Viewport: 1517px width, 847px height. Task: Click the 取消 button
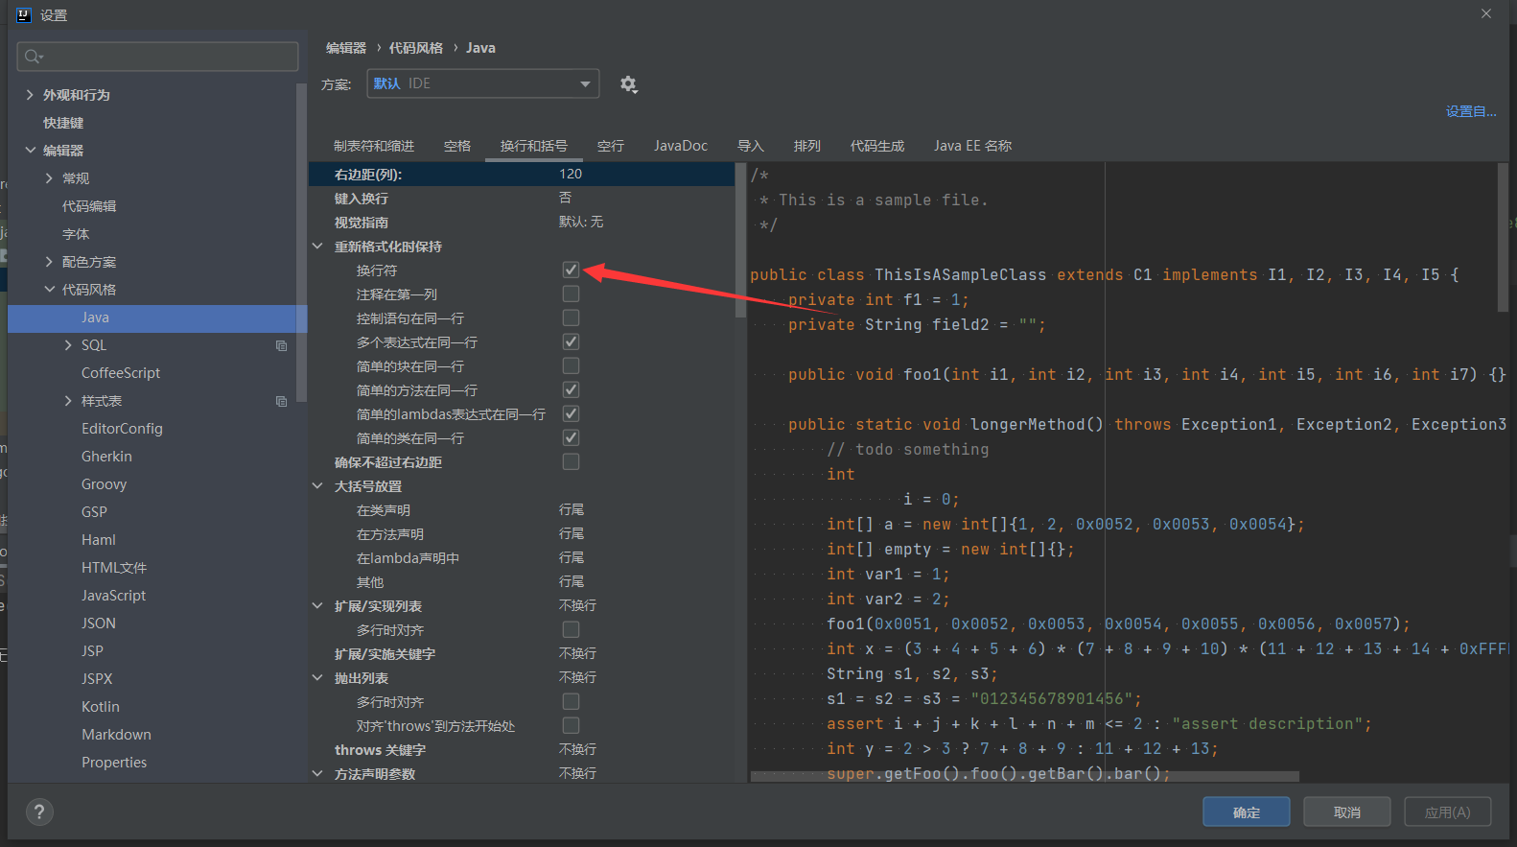1347,812
